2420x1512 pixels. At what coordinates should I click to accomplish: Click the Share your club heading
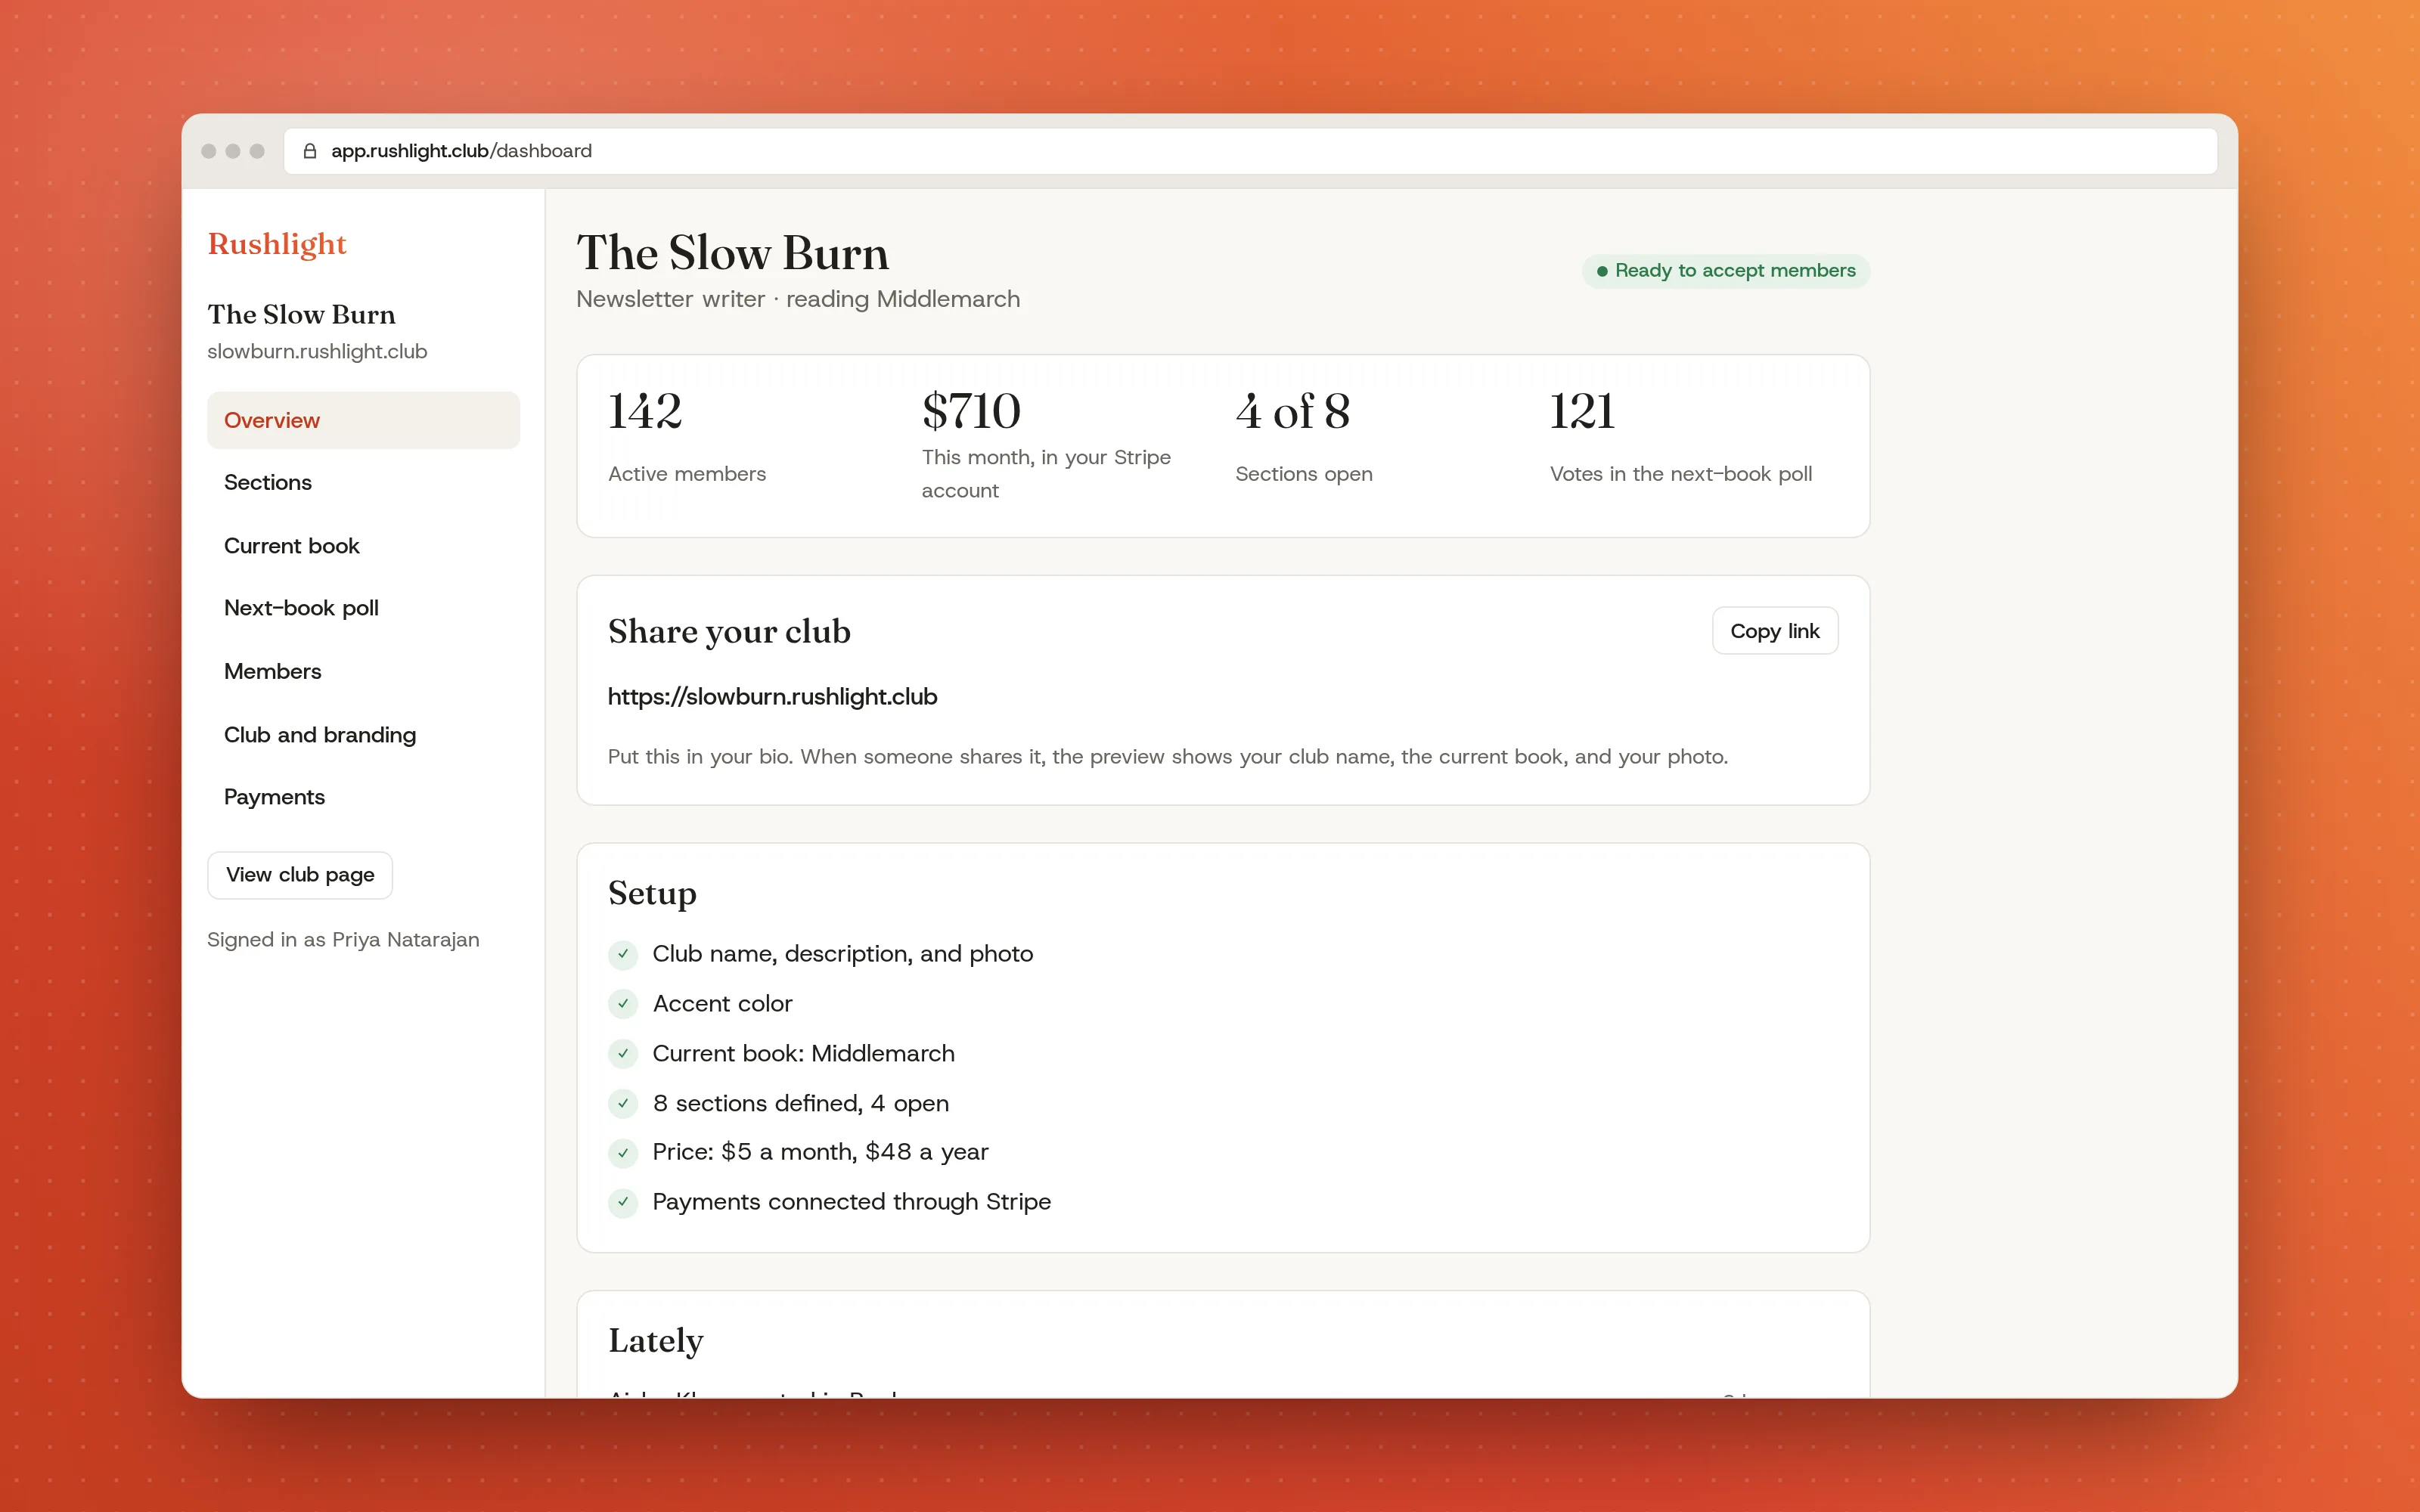click(x=729, y=632)
